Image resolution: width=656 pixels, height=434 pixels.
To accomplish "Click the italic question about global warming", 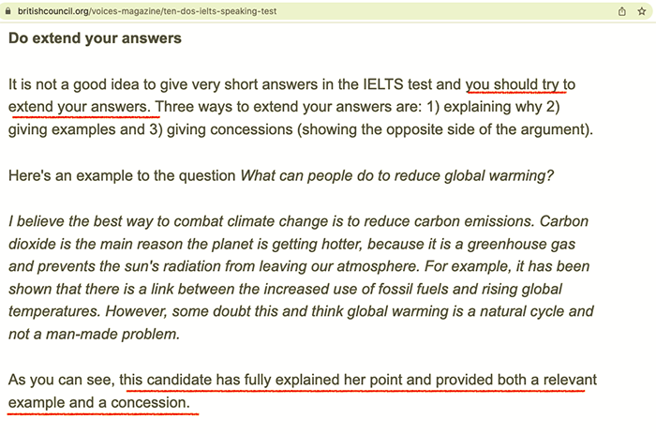I will coord(397,174).
